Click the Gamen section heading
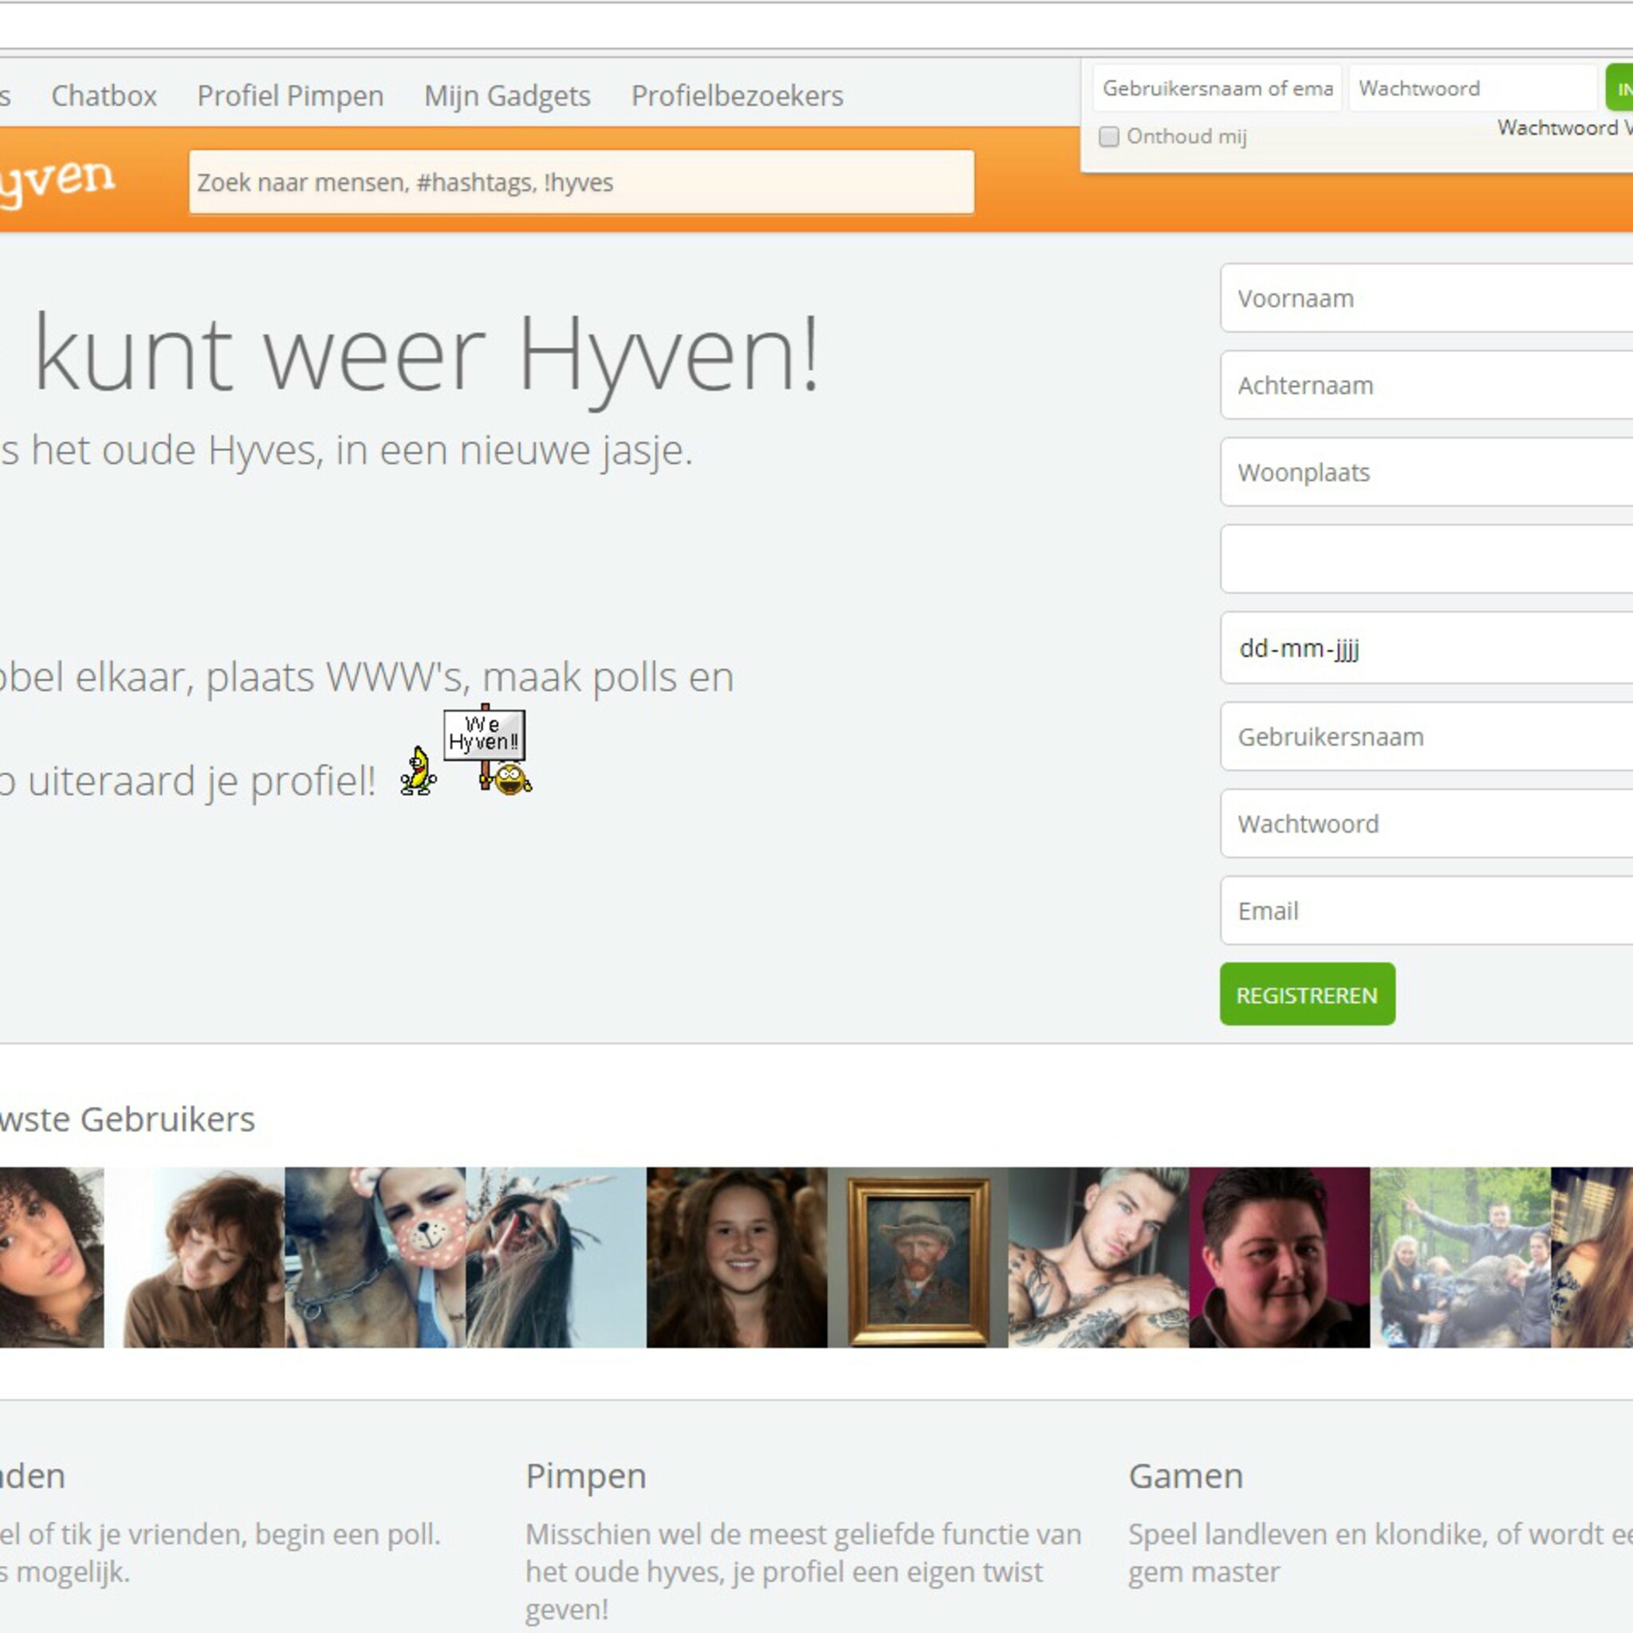The width and height of the screenshot is (1633, 1633). pos(1186,1477)
